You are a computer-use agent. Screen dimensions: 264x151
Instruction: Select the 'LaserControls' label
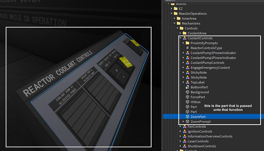click(198, 141)
